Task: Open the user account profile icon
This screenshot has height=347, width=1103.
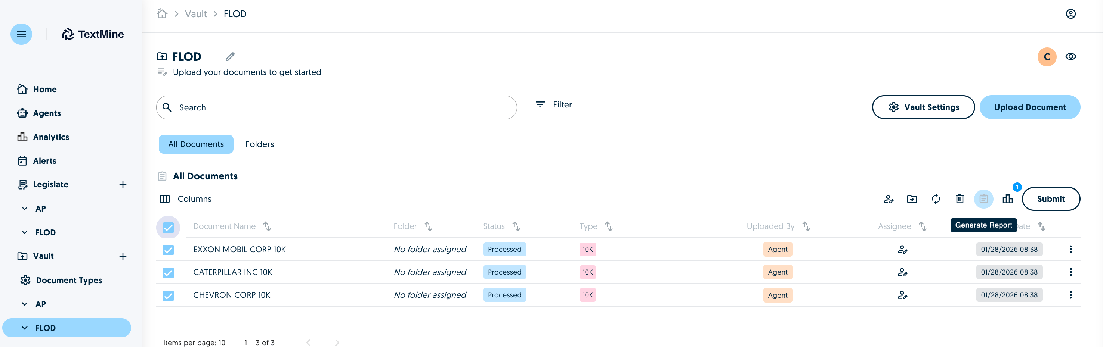Action: 1070,14
